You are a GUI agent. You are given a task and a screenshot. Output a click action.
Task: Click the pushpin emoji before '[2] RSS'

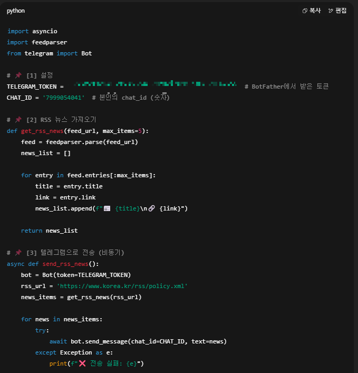click(x=18, y=120)
